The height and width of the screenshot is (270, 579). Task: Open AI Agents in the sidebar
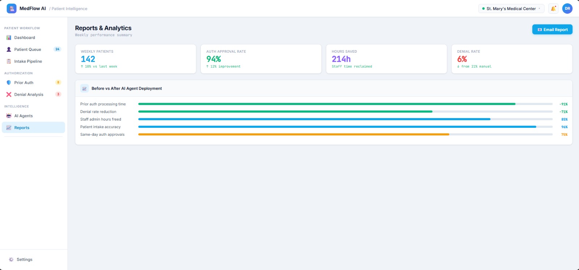point(33,116)
